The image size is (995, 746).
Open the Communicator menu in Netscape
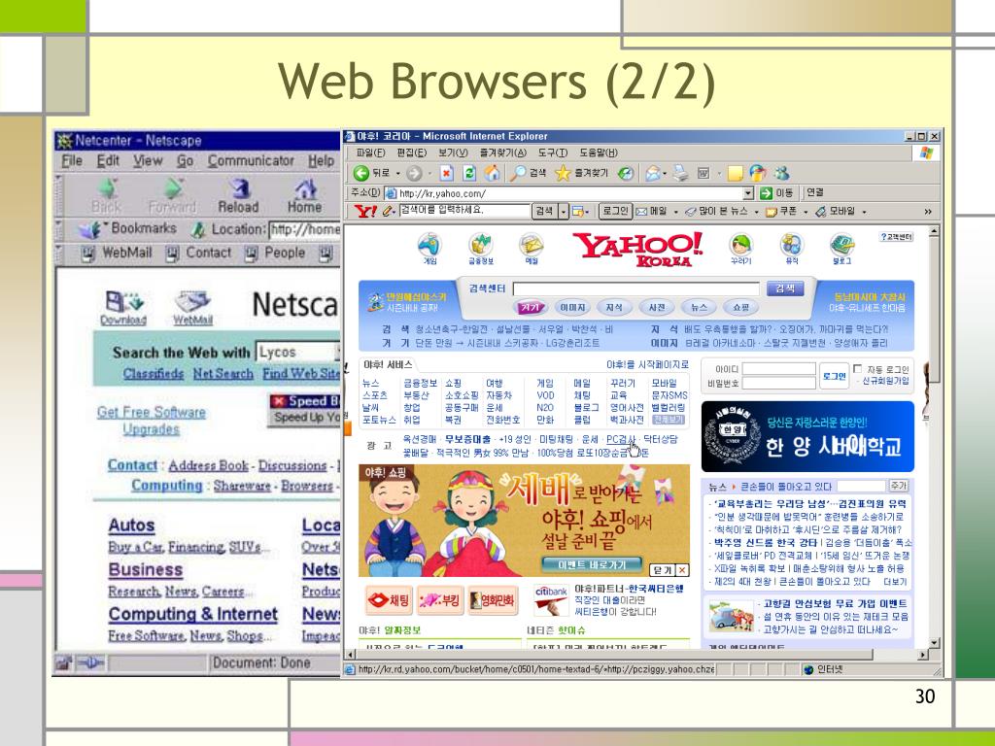pos(251,161)
